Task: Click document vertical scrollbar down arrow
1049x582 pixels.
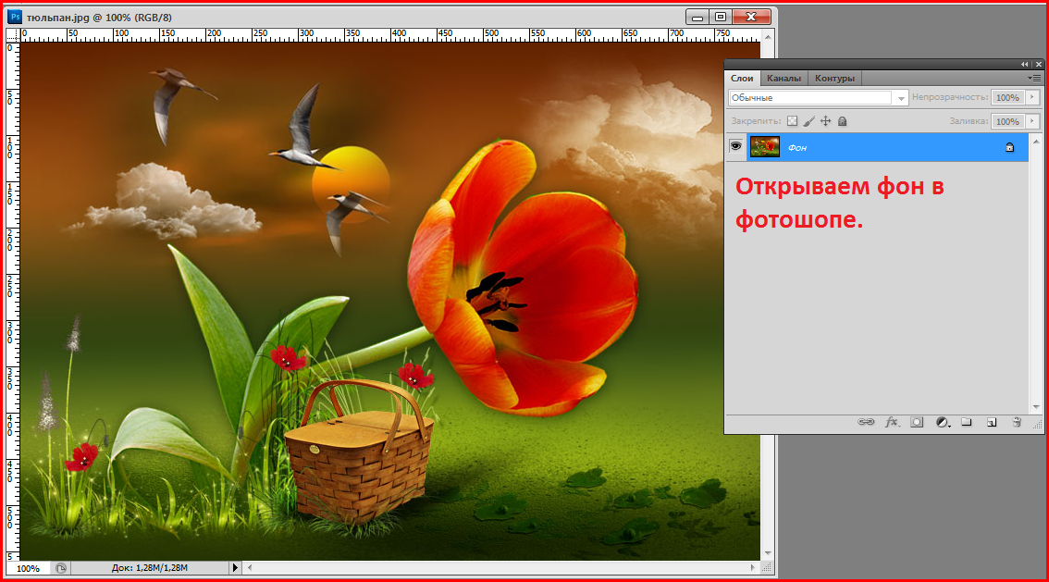Action: pyautogui.click(x=768, y=554)
